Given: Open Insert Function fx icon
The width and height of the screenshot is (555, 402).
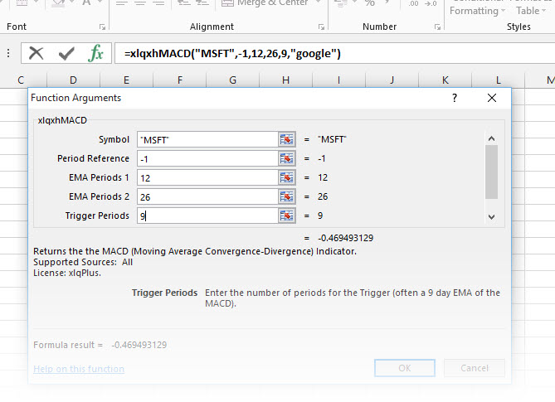Looking at the screenshot, I should pyautogui.click(x=95, y=53).
